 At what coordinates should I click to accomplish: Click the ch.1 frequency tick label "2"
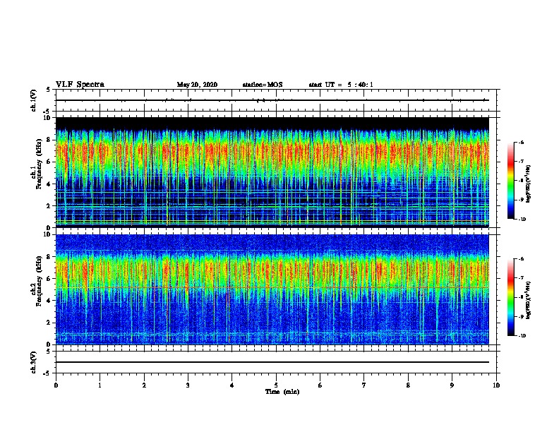tap(49, 206)
